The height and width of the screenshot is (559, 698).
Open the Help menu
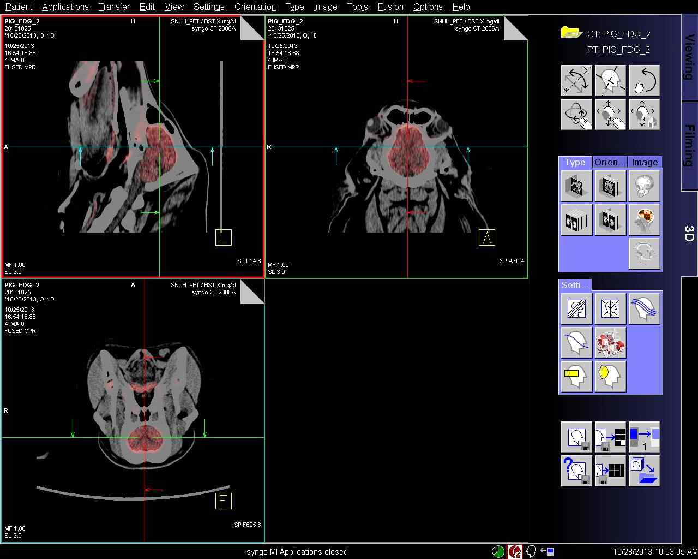pos(461,7)
